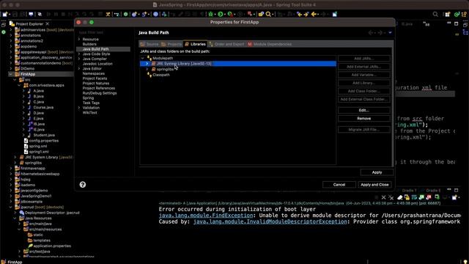Select the Libraries tab
The height and width of the screenshot is (264, 469).
point(195,44)
